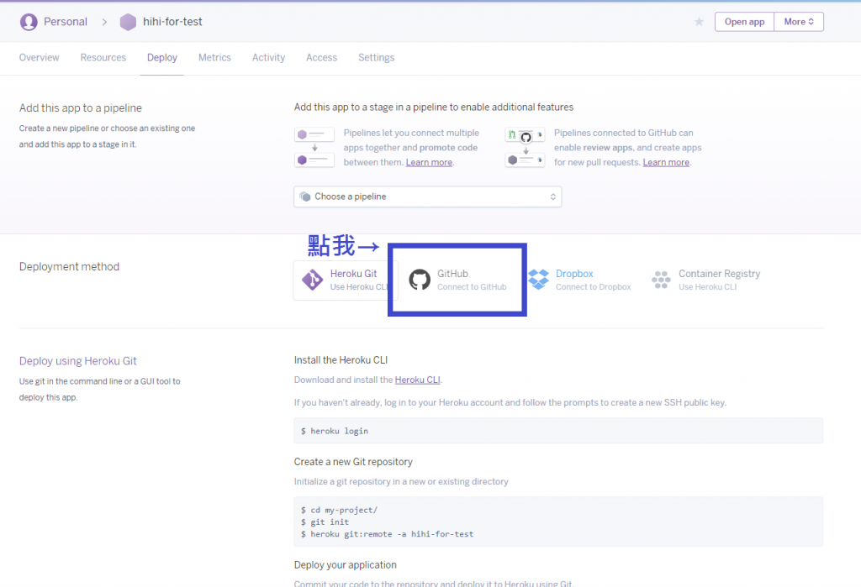
Task: Click the Deployment method label
Action: (69, 266)
